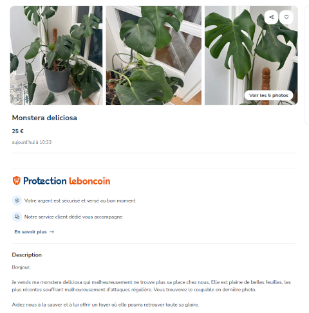
Task: Click the Bonjour line in description
Action: [21, 267]
